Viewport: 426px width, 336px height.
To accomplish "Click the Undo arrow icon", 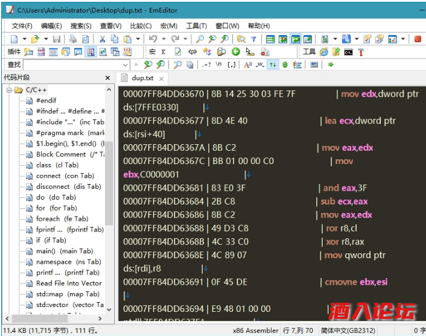I will [x=153, y=39].
